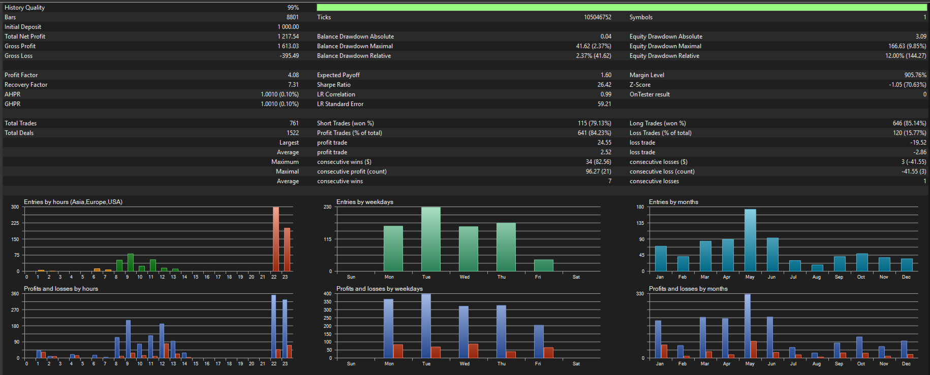Screen dimensions: 930x375
Task: Click the GHPR row label
Action: tap(13, 104)
